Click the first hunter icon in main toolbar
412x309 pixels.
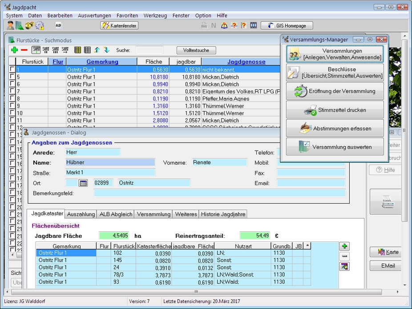pyautogui.click(x=10, y=26)
